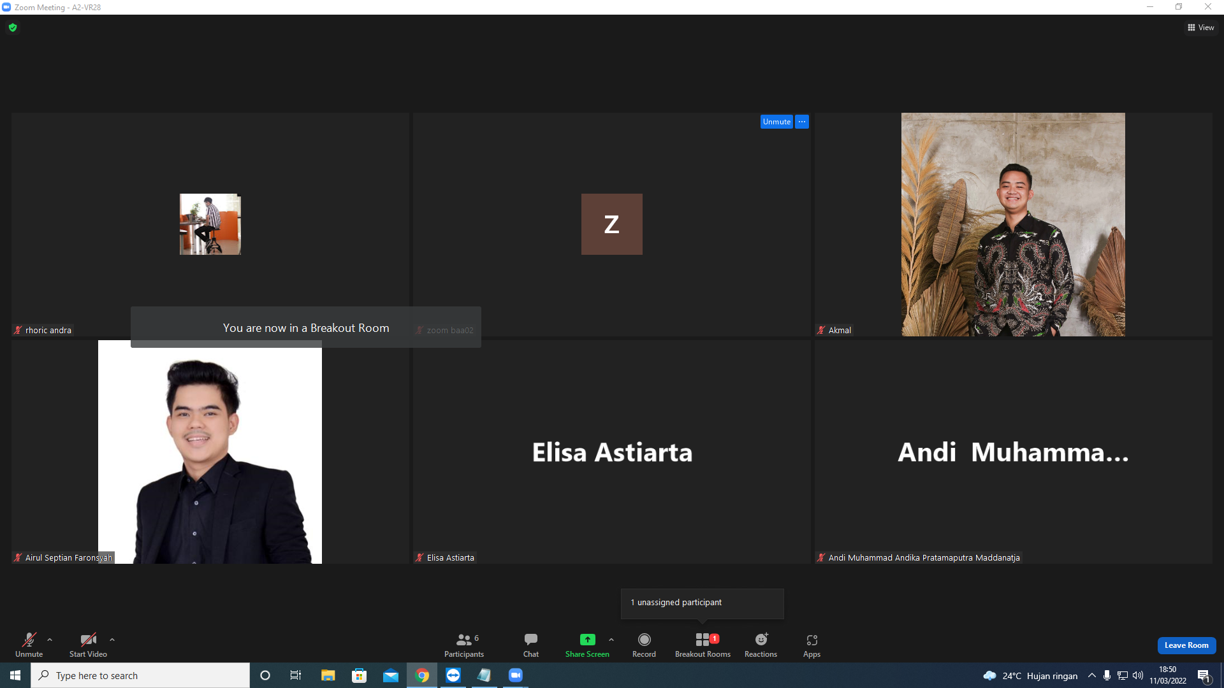
Task: Open the Mail app from the taskbar
Action: click(391, 675)
